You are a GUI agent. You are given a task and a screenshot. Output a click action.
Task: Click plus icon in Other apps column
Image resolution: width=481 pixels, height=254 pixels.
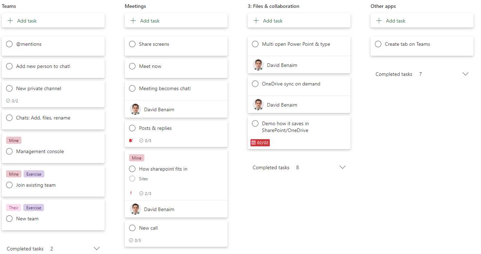(379, 21)
